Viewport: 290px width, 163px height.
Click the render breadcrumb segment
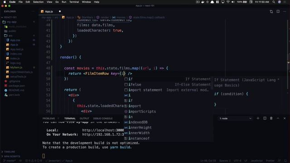pyautogui.click(x=105, y=17)
